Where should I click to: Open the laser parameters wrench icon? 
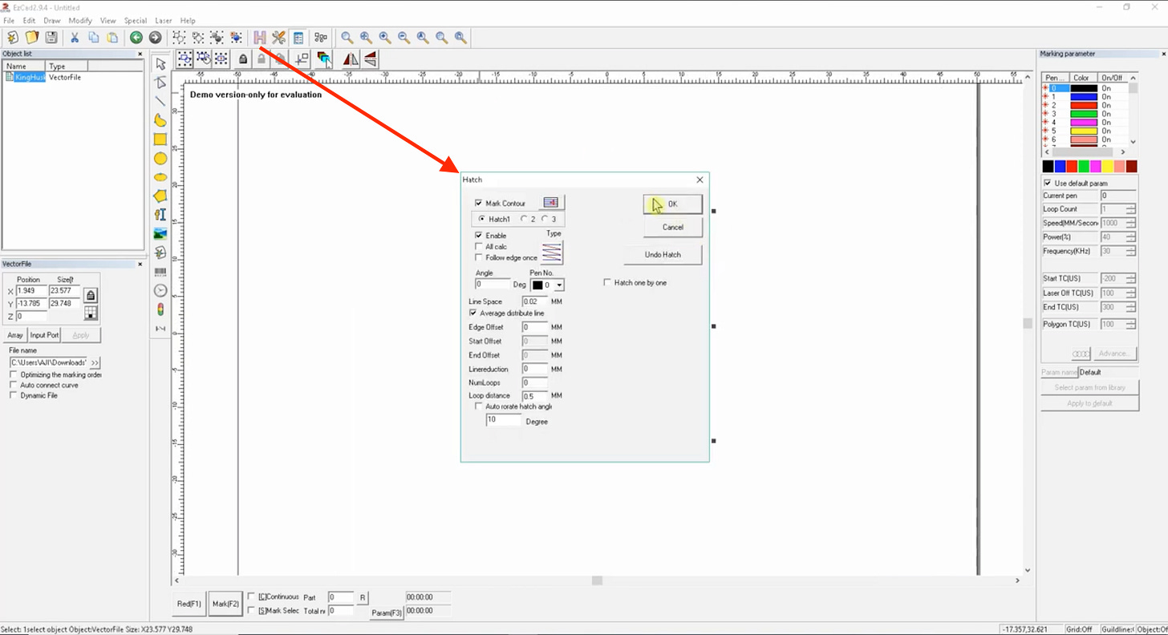tap(278, 37)
